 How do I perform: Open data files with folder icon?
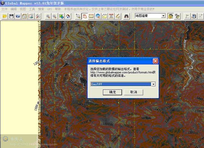[5, 16]
